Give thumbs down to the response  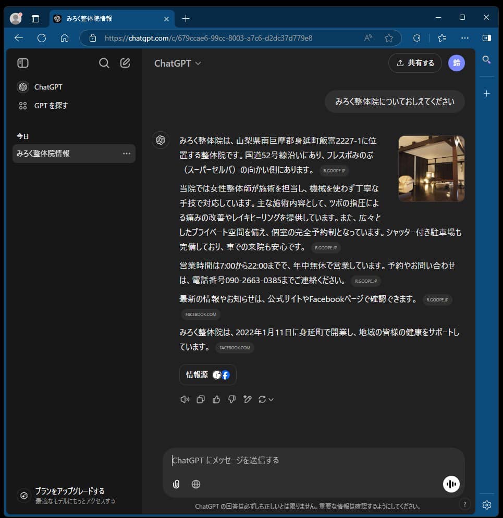click(x=232, y=399)
